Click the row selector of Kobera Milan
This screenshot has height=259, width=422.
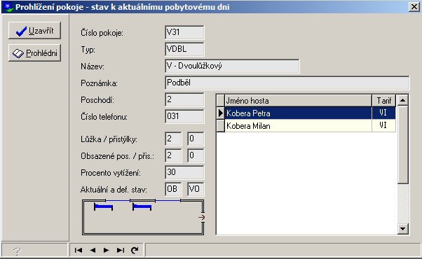click(220, 126)
